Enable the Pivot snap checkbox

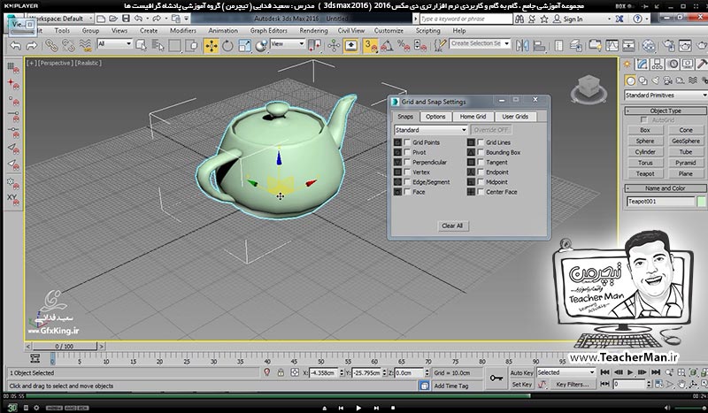pos(407,152)
